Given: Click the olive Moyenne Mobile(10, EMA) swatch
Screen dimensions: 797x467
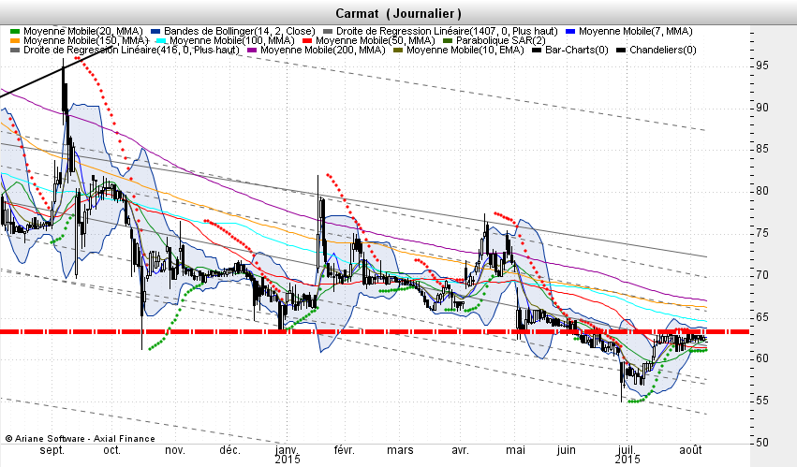Looking at the screenshot, I should tap(398, 51).
